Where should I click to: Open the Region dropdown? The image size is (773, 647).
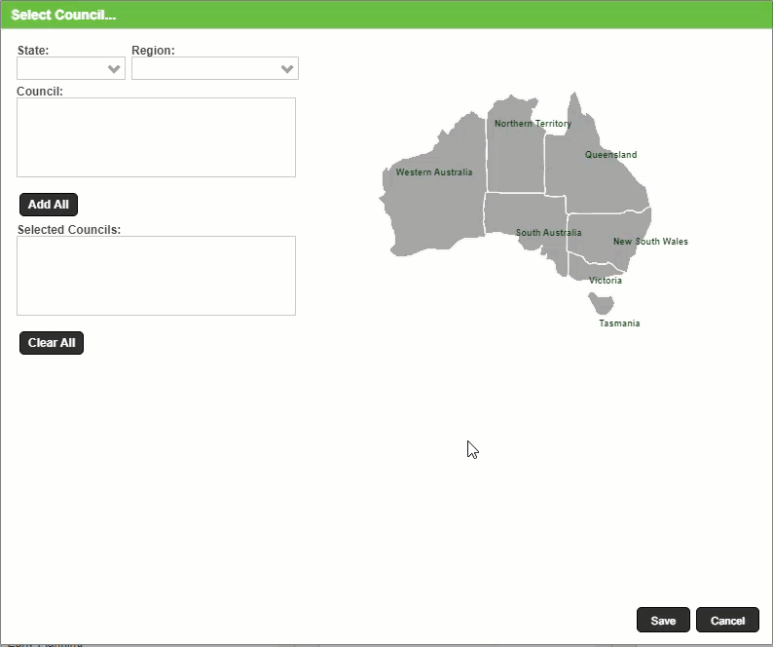pyautogui.click(x=215, y=68)
